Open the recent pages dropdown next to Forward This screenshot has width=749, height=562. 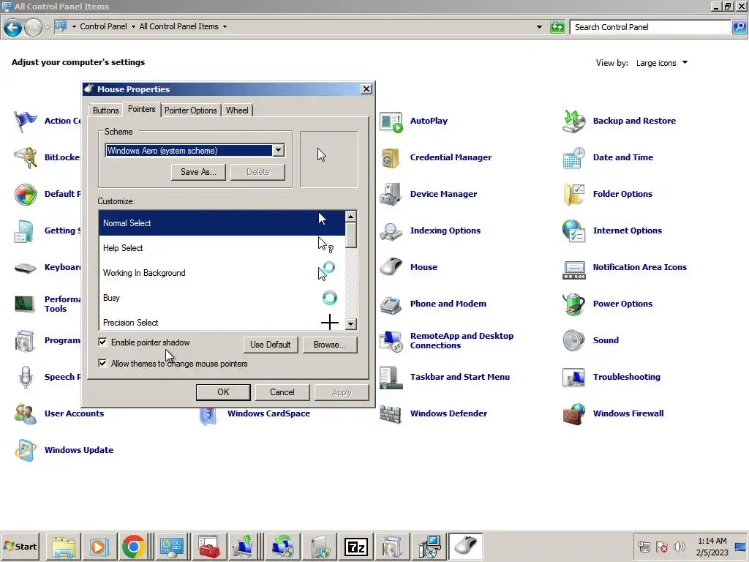pos(47,28)
